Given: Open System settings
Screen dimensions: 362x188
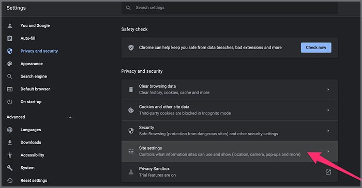Looking at the screenshot, I should tap(27, 168).
